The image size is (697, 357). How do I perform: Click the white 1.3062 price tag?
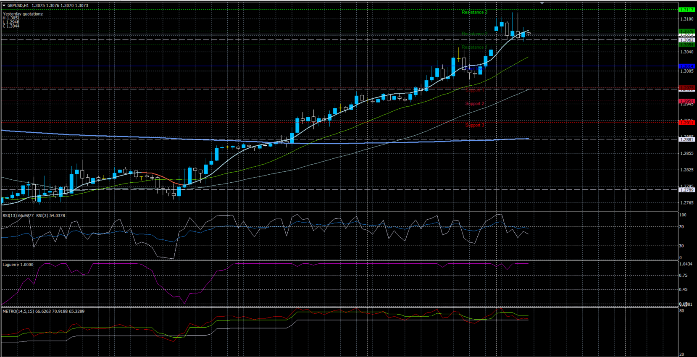pos(687,40)
